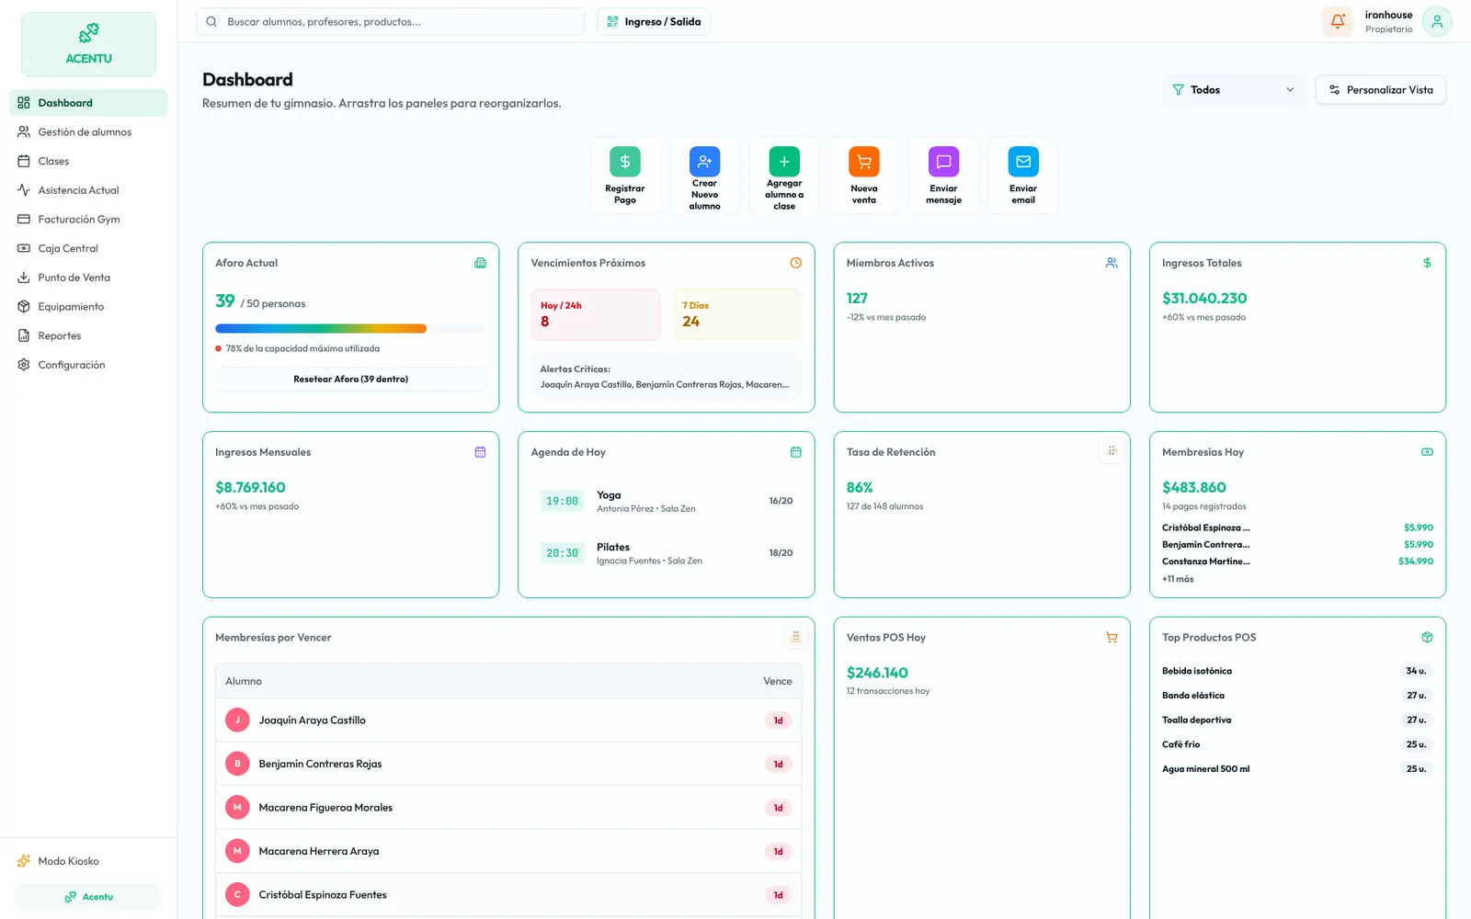1471x919 pixels.
Task: Click the Ingreso / Salida button
Action: [654, 22]
